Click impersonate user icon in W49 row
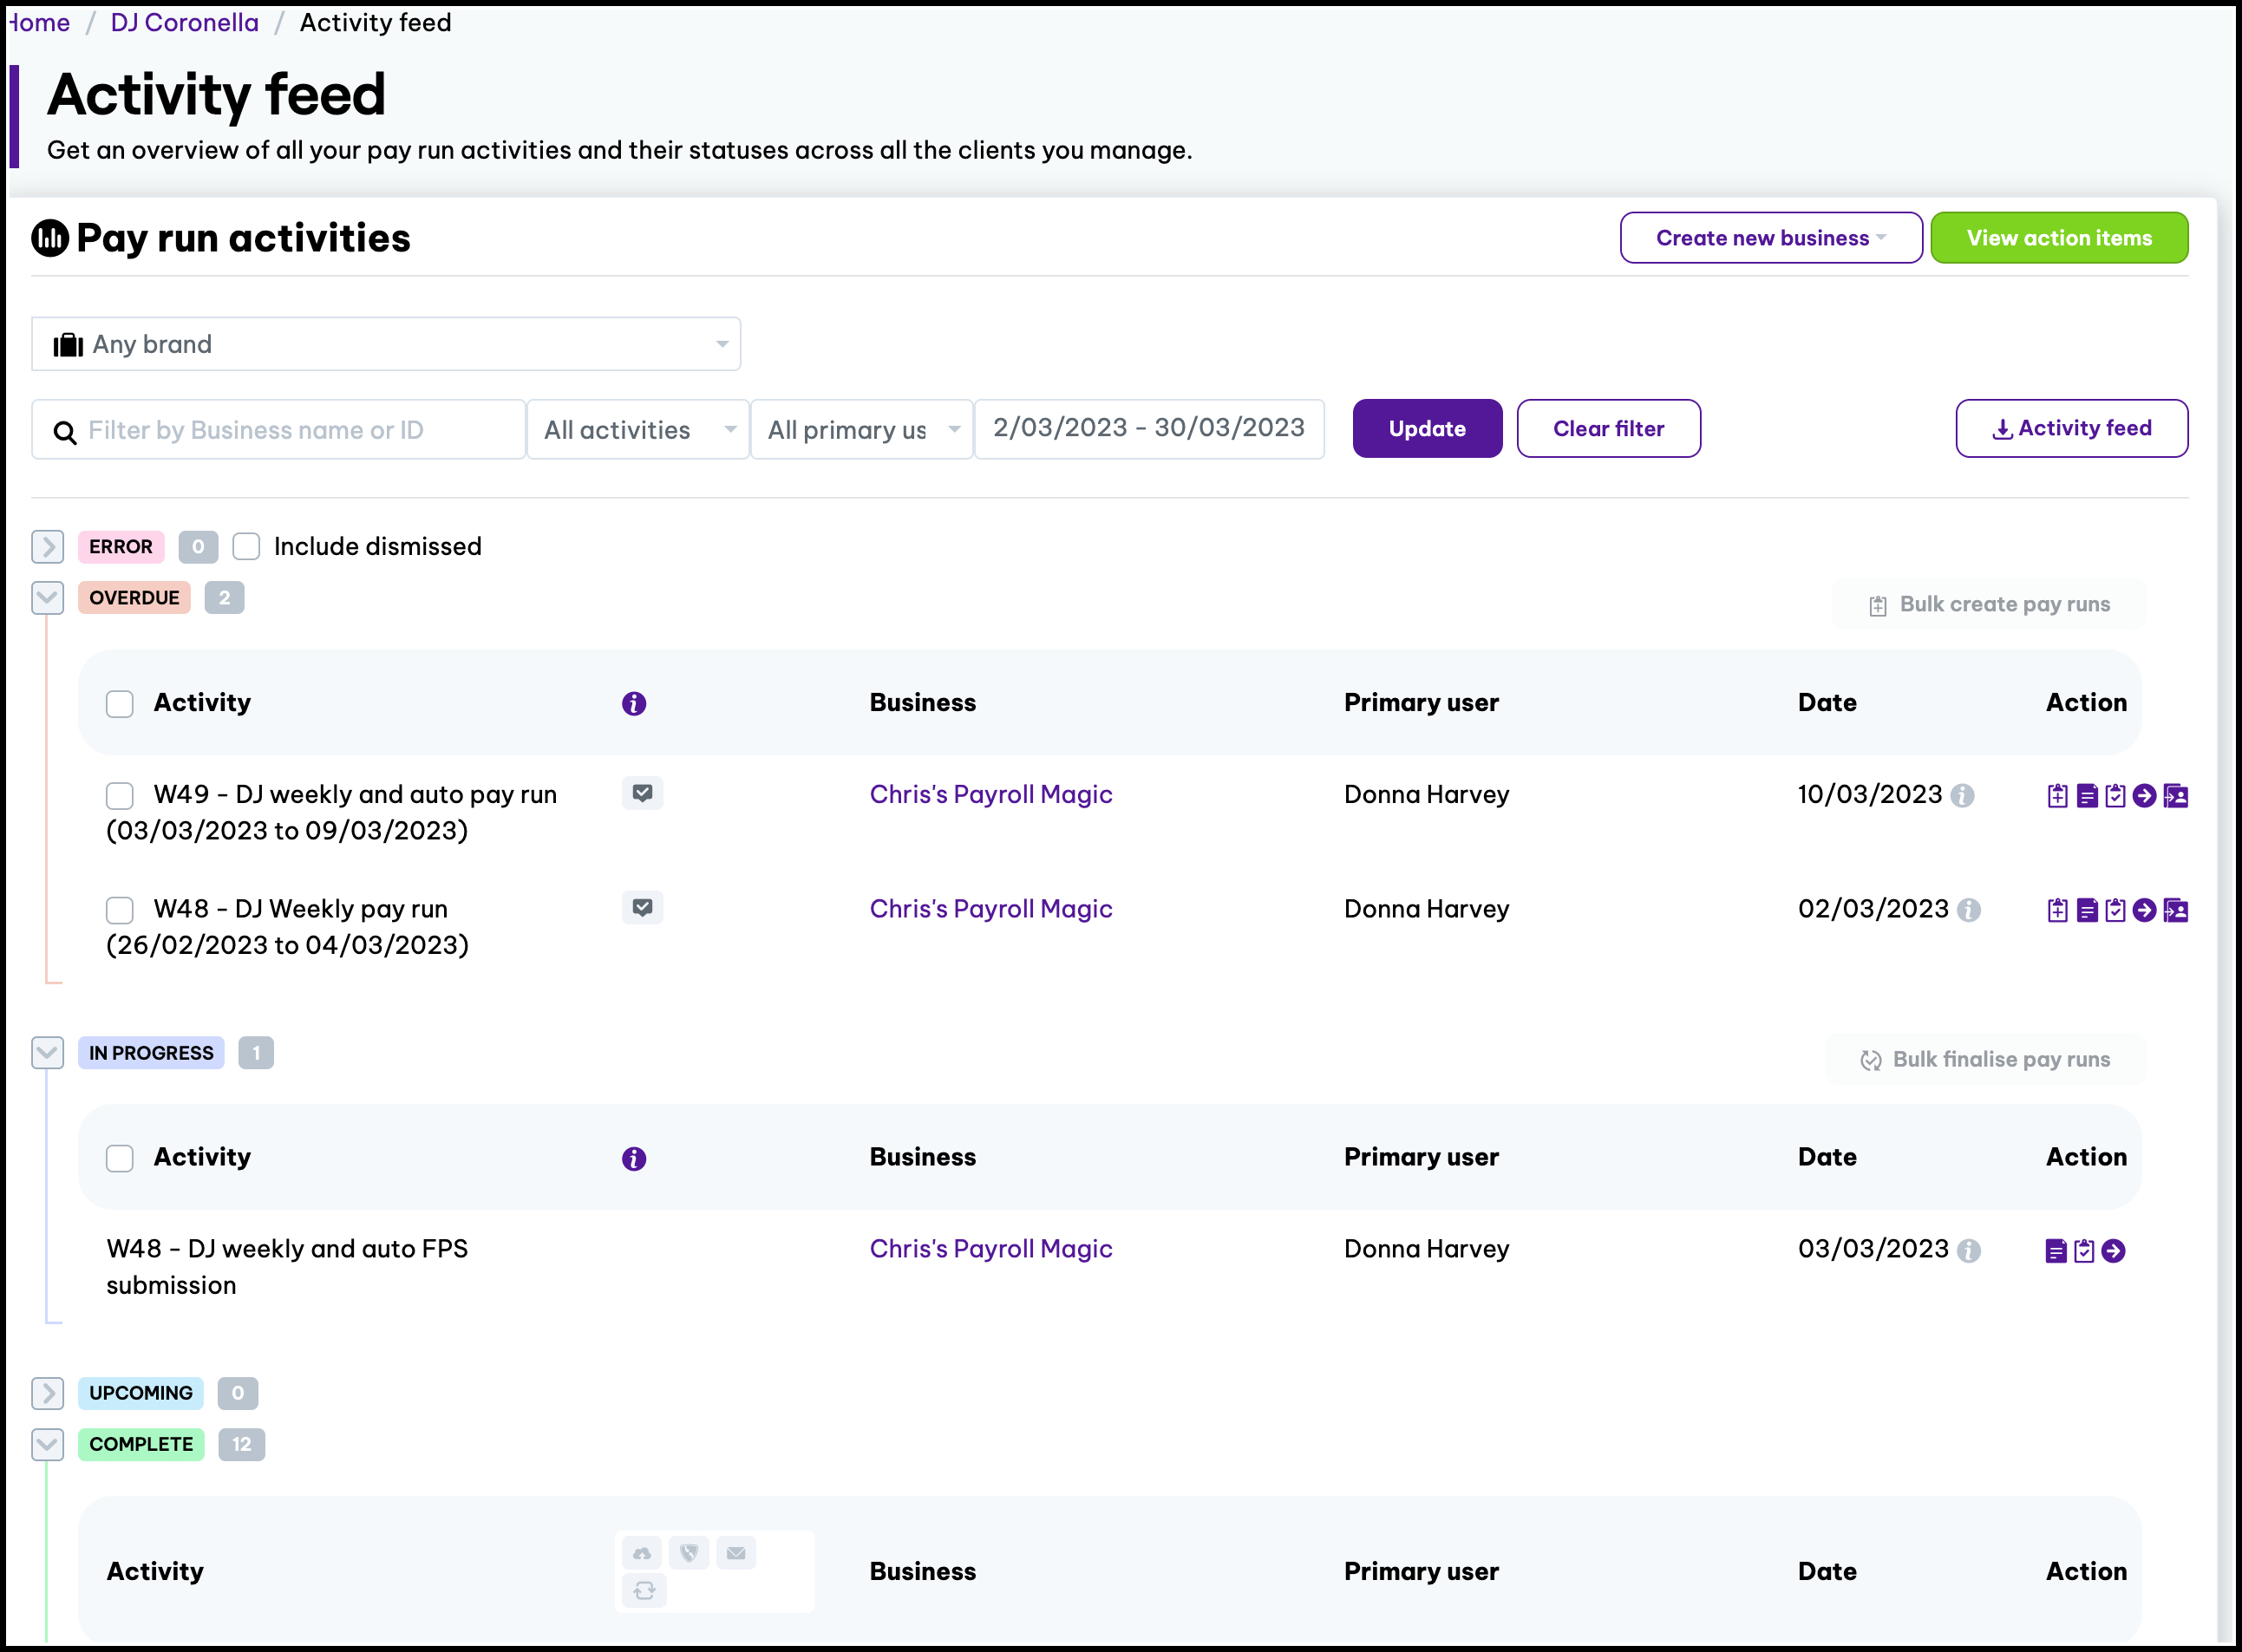Viewport: 2242px width, 1652px height. 2176,796
